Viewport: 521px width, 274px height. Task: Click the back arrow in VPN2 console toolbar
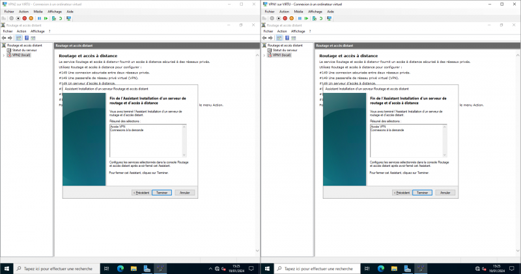(x=4, y=38)
